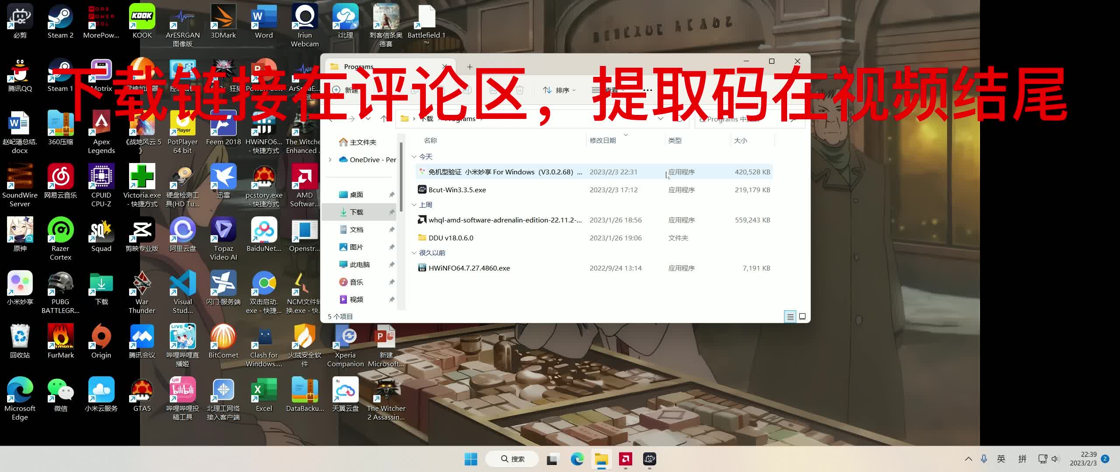
Task: Switch to large icons view layout
Action: (x=802, y=316)
